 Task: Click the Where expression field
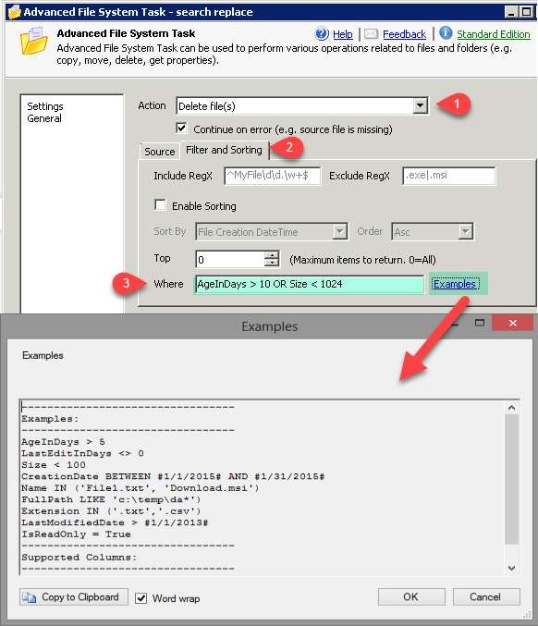tap(310, 284)
